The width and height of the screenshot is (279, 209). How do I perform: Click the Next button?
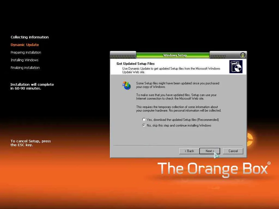(210, 151)
